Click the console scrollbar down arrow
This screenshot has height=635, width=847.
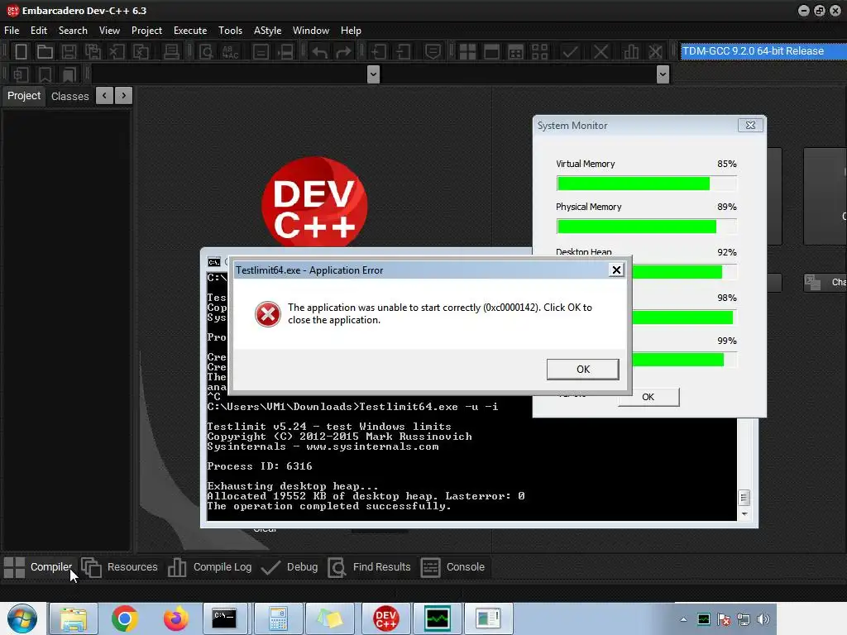pyautogui.click(x=744, y=514)
